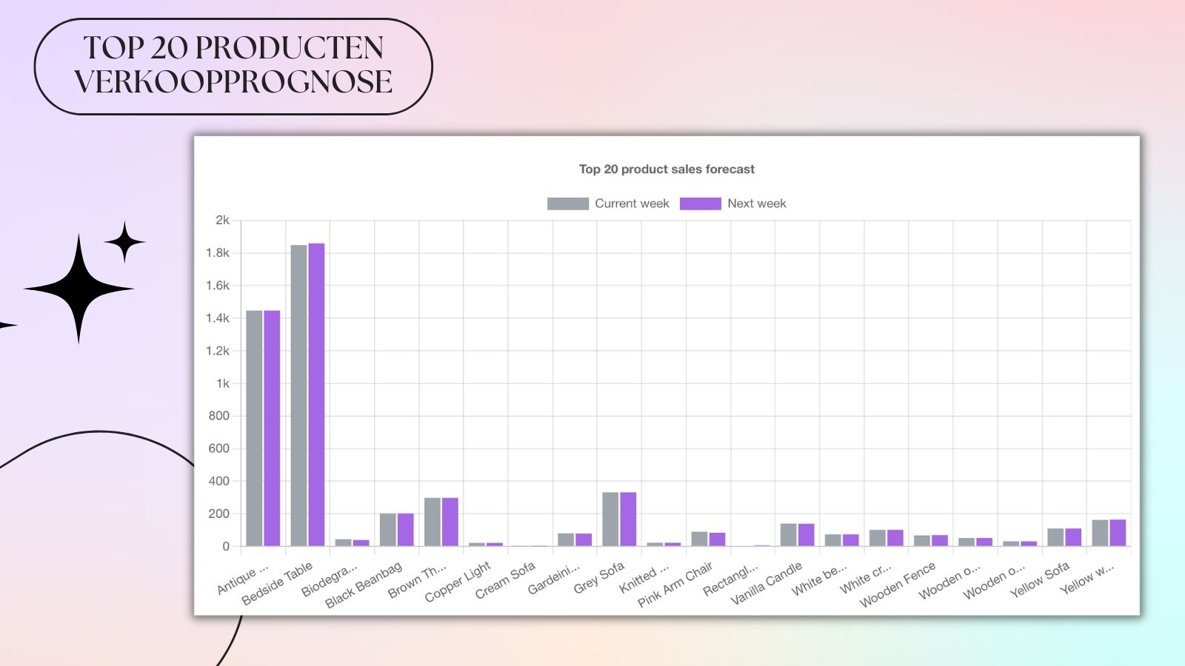Click the Black Beanbag axis label

(x=364, y=585)
